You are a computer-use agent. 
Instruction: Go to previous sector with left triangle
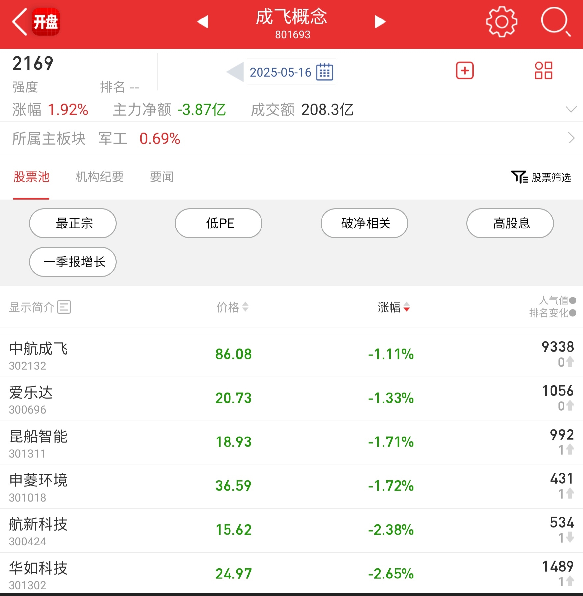tap(202, 22)
